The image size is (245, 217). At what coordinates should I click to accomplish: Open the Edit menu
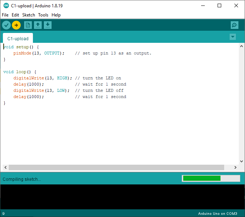(x=15, y=15)
